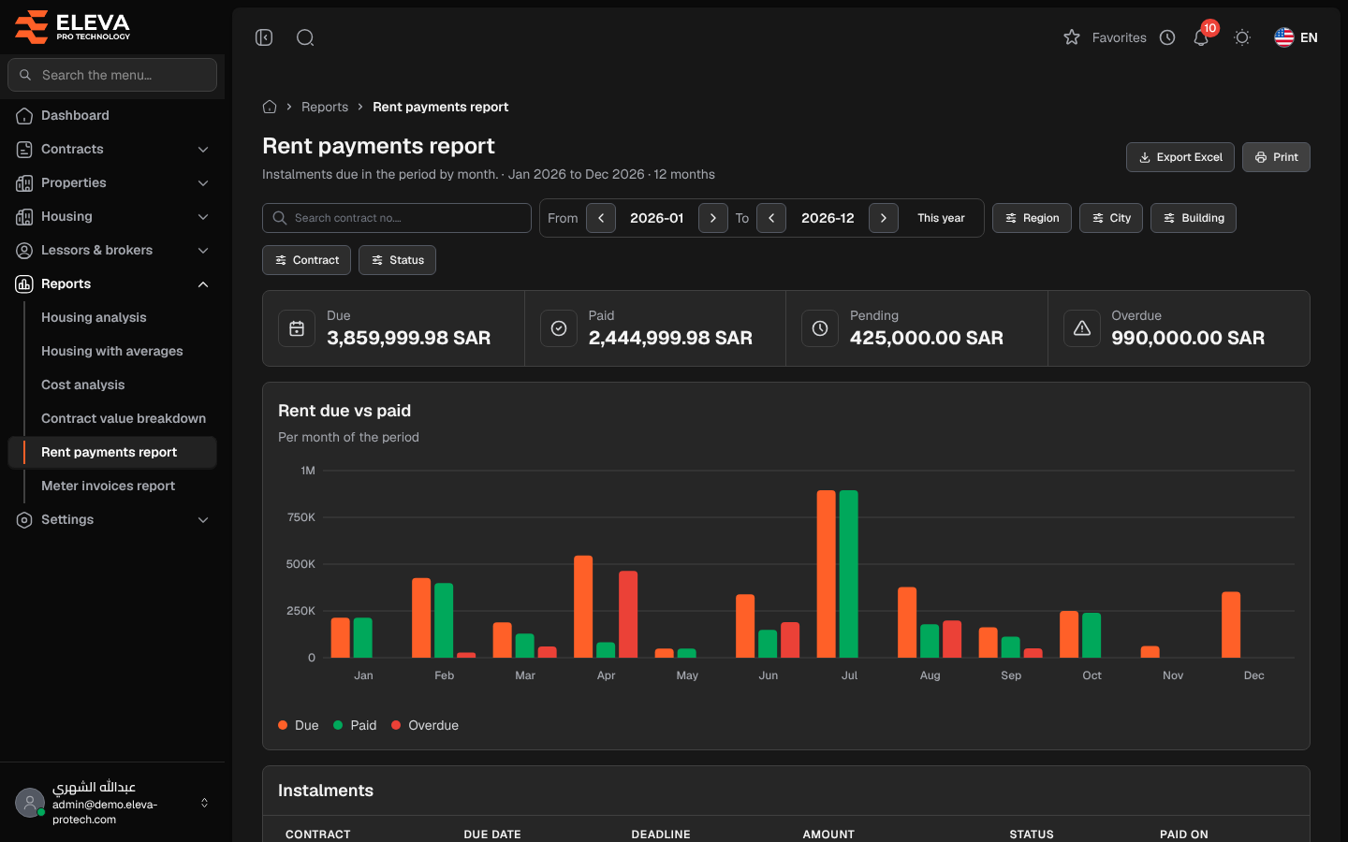Expand the Lessors & brokers chevron
The height and width of the screenshot is (842, 1348).
tap(203, 251)
